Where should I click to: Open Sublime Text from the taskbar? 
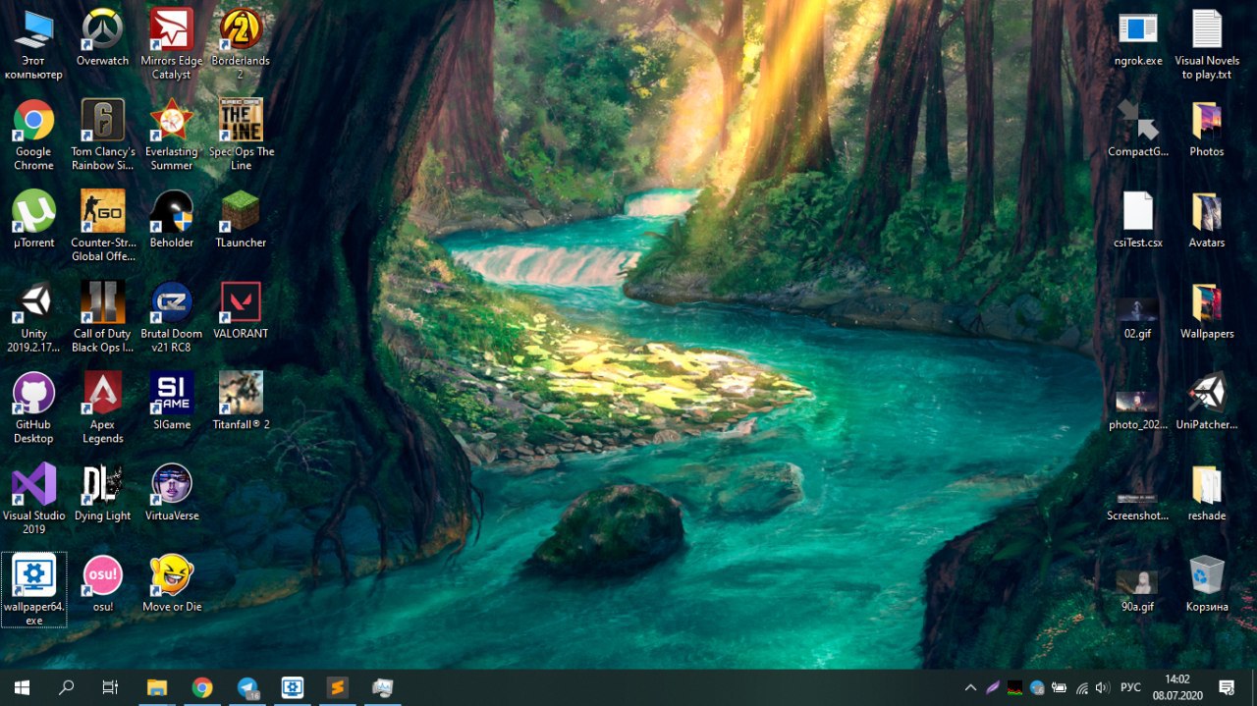[338, 687]
